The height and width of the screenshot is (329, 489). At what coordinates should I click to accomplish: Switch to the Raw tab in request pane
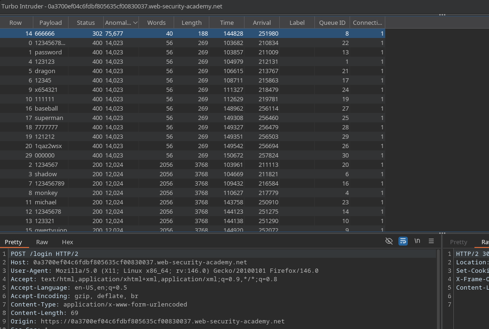[42, 242]
